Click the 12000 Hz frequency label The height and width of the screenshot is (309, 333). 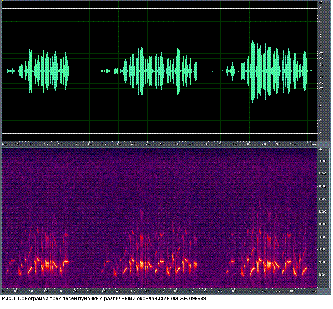[x=322, y=212]
